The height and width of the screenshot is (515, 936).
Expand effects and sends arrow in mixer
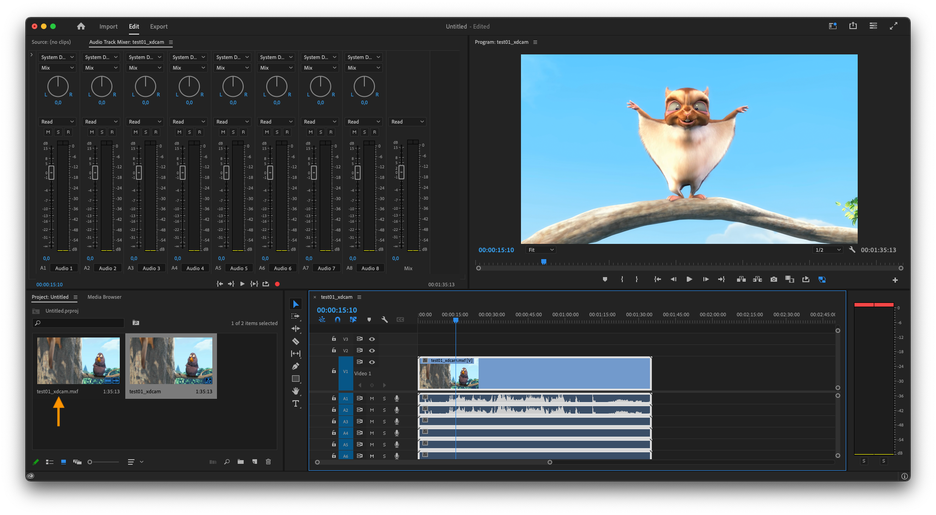tap(32, 55)
